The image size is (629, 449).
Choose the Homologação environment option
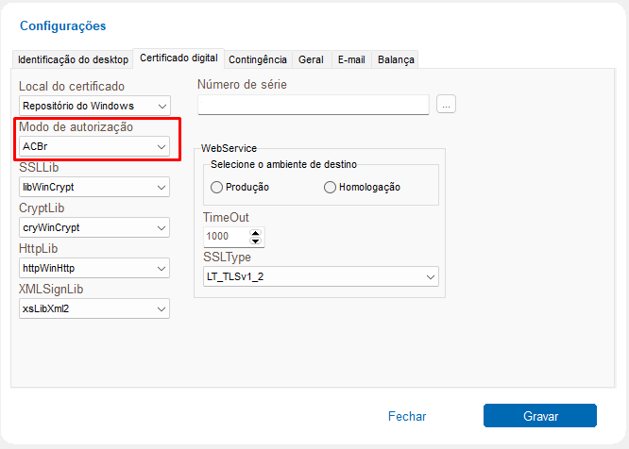coord(330,188)
